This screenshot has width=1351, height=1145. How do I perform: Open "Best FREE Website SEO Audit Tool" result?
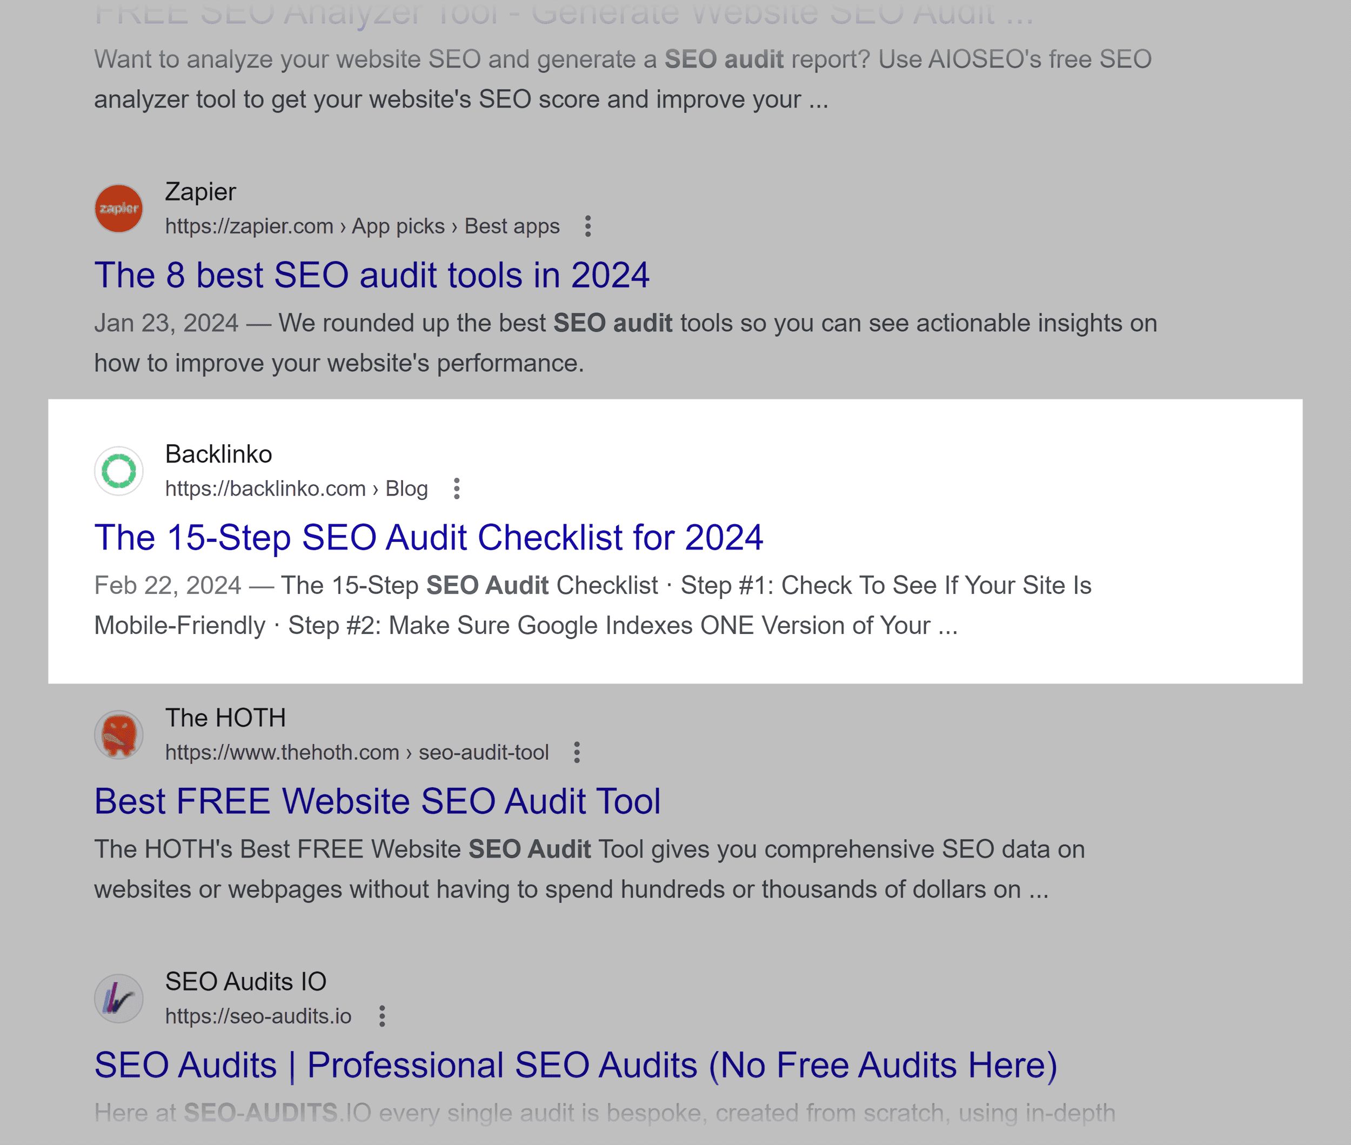point(377,802)
